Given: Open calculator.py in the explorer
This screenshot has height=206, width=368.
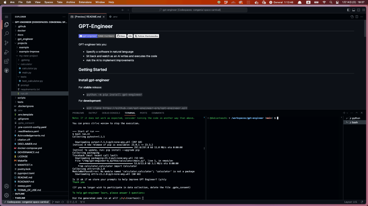Looking at the screenshot, I should [x=40, y=68].
